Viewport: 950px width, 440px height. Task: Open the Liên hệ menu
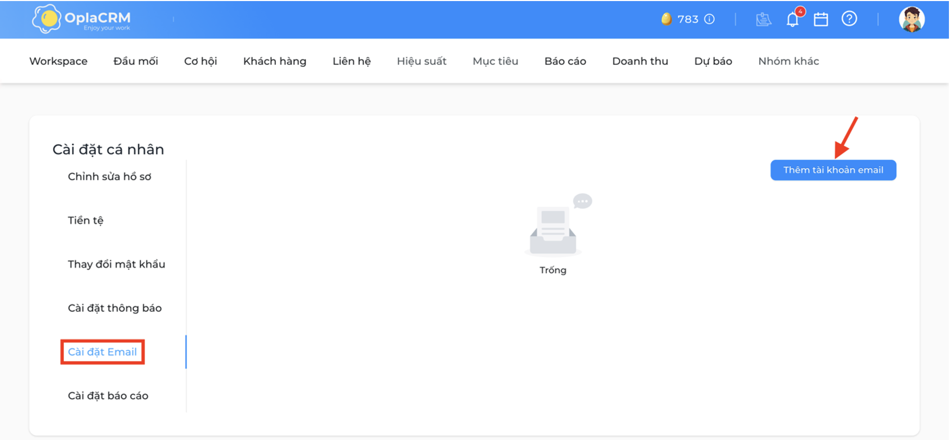pyautogui.click(x=352, y=61)
